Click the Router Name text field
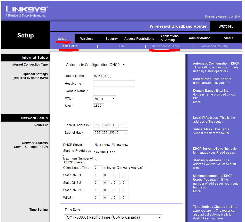 coord(114,76)
